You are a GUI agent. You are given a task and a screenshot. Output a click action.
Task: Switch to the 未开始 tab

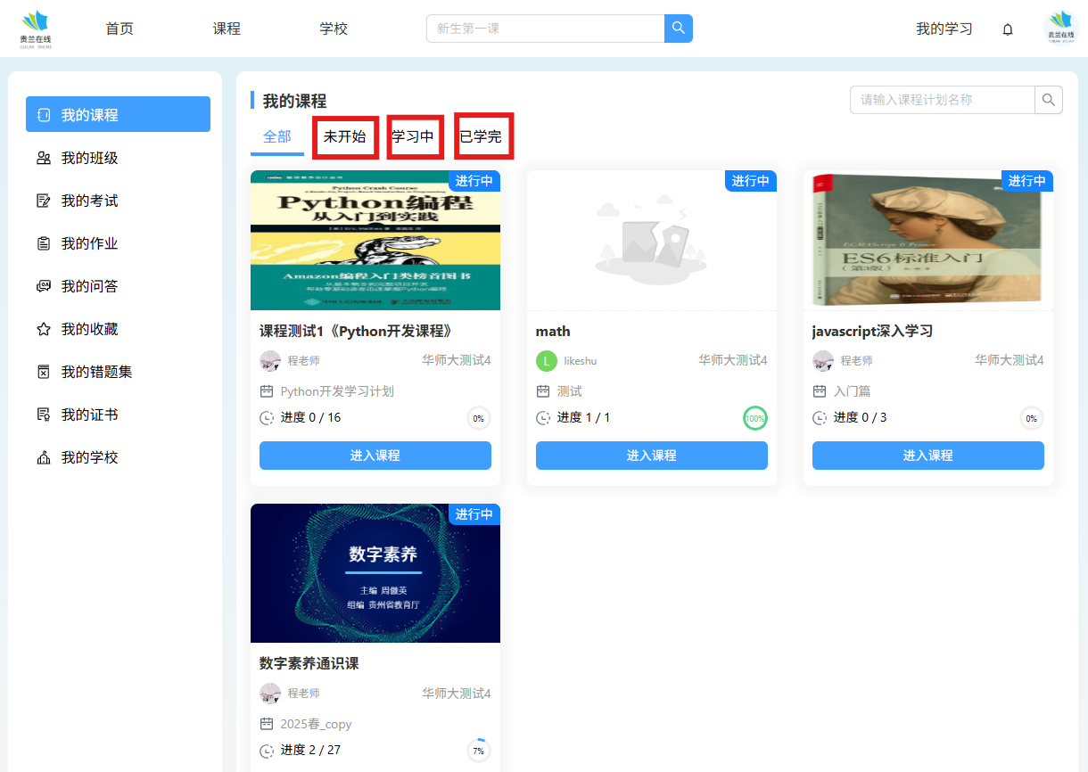[345, 137]
